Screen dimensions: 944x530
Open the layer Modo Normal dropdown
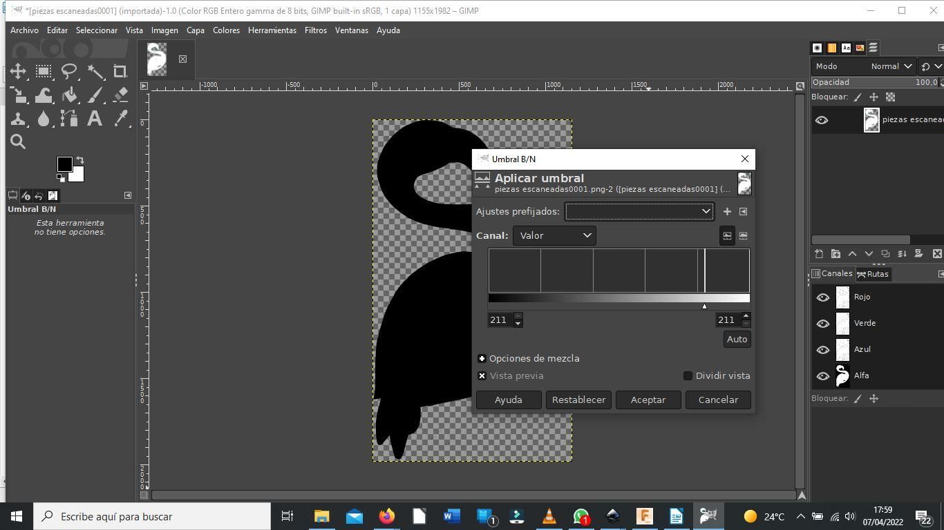[x=864, y=66]
